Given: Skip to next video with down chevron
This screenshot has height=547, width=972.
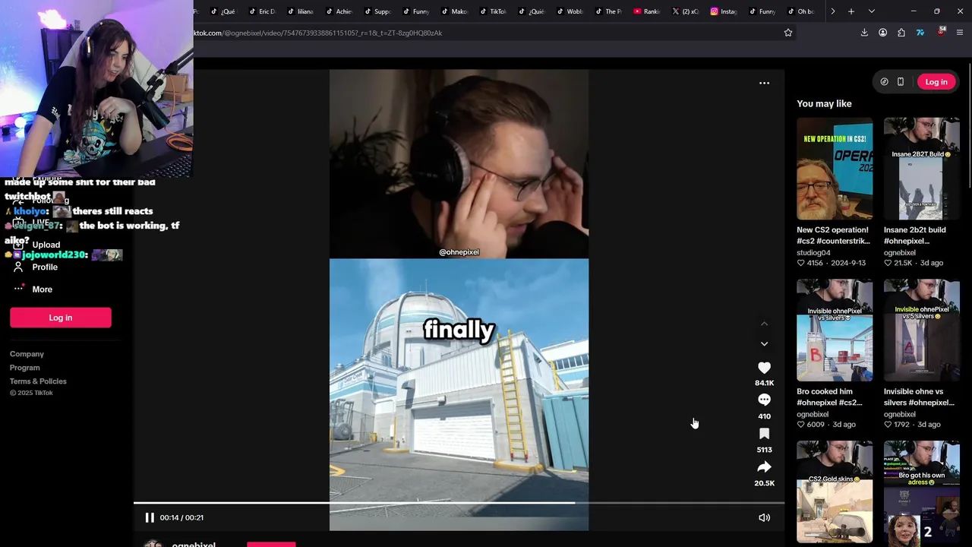Looking at the screenshot, I should [764, 344].
